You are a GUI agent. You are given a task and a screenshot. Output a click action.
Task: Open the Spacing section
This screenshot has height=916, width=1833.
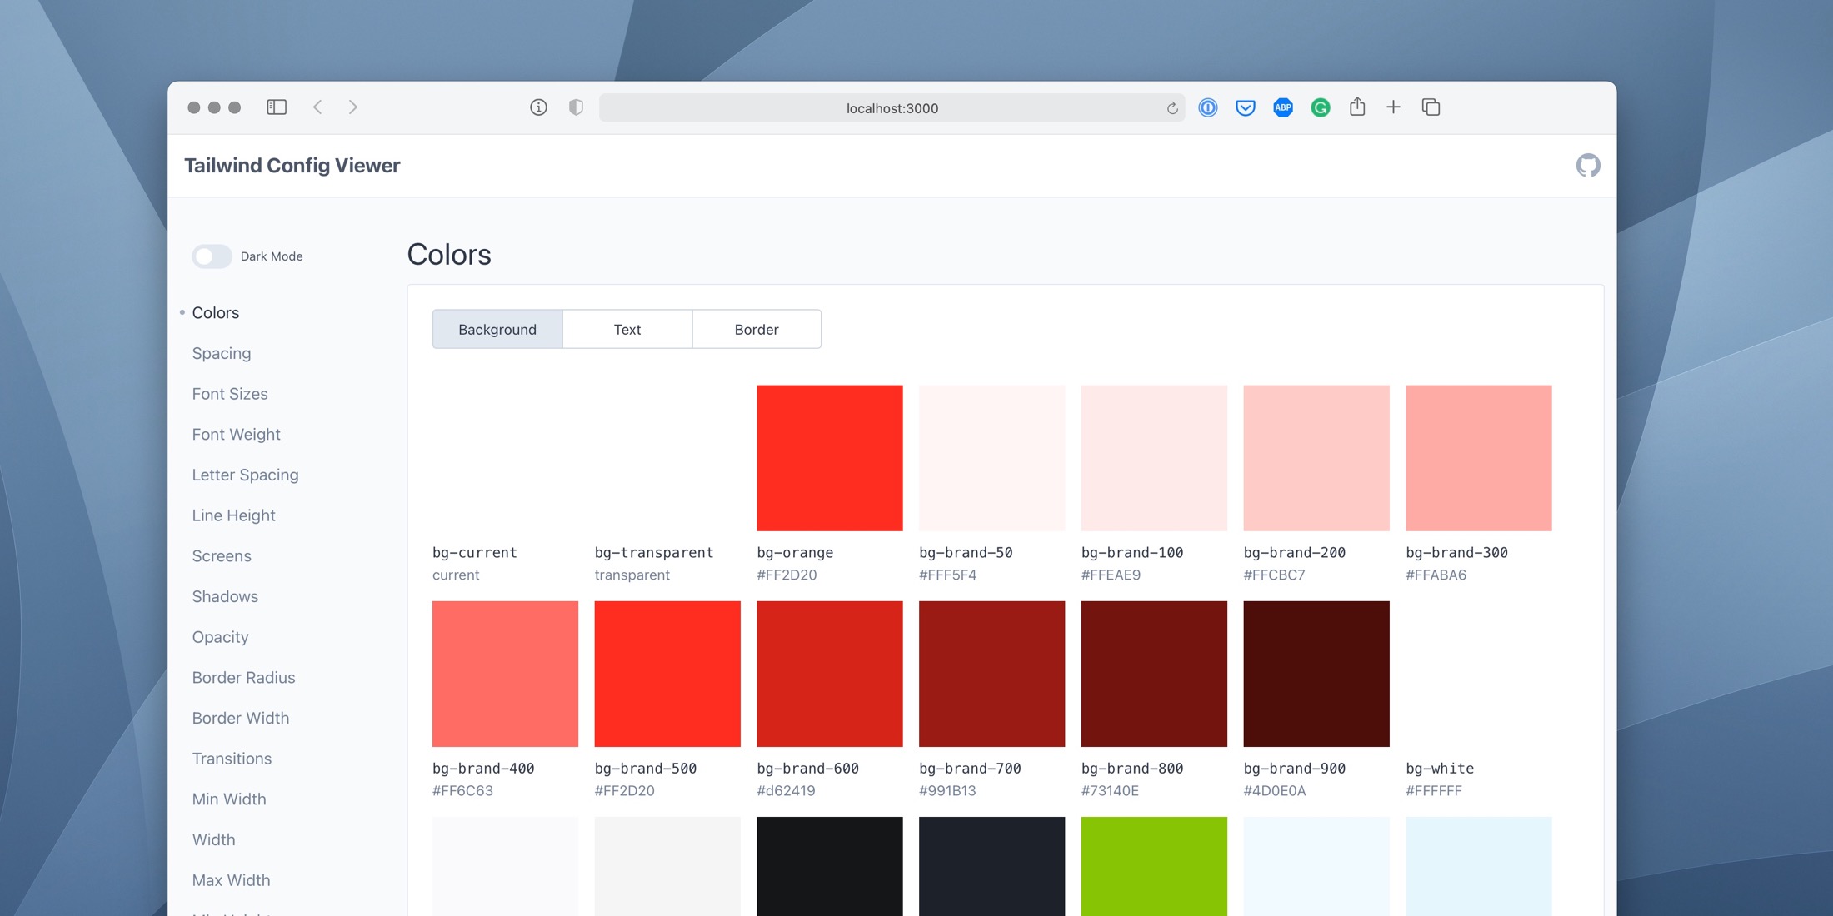pyautogui.click(x=221, y=353)
